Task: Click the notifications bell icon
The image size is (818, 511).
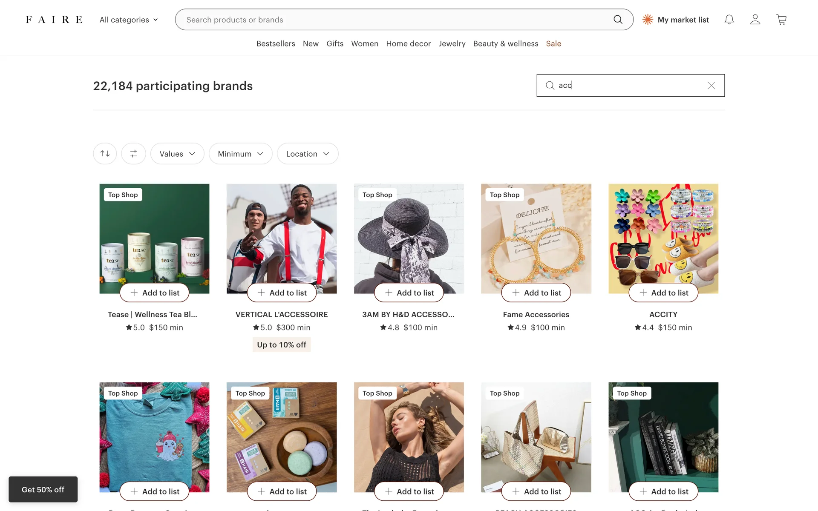Action: point(729,20)
